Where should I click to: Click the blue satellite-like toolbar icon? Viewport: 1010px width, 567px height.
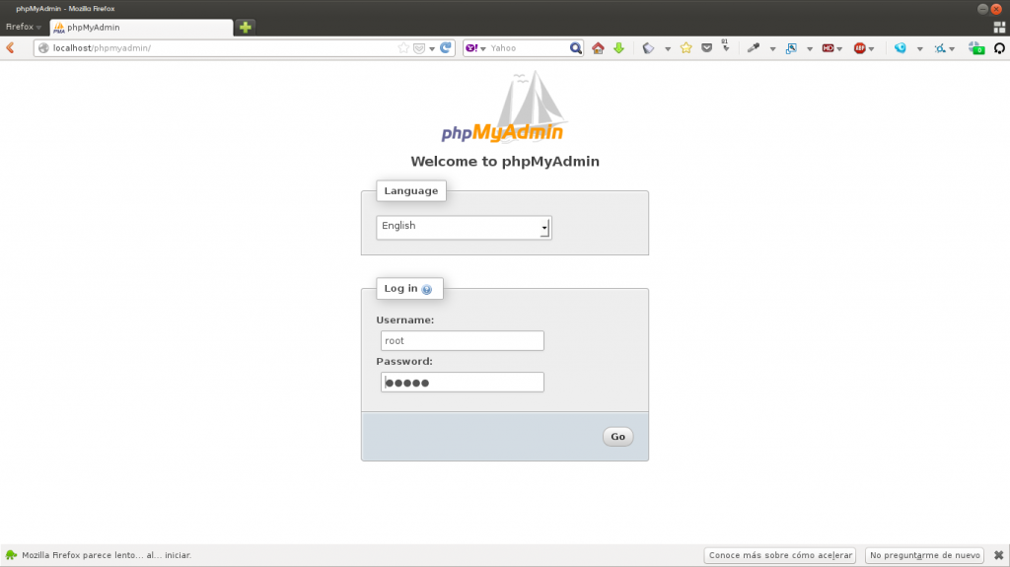coord(940,48)
